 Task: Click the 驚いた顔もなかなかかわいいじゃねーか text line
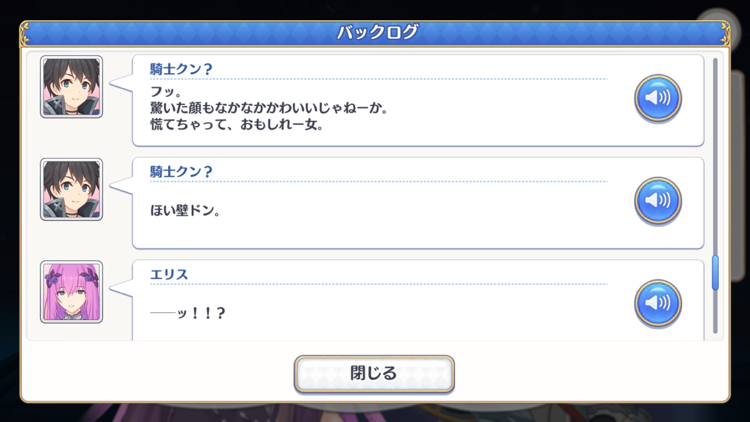[269, 108]
